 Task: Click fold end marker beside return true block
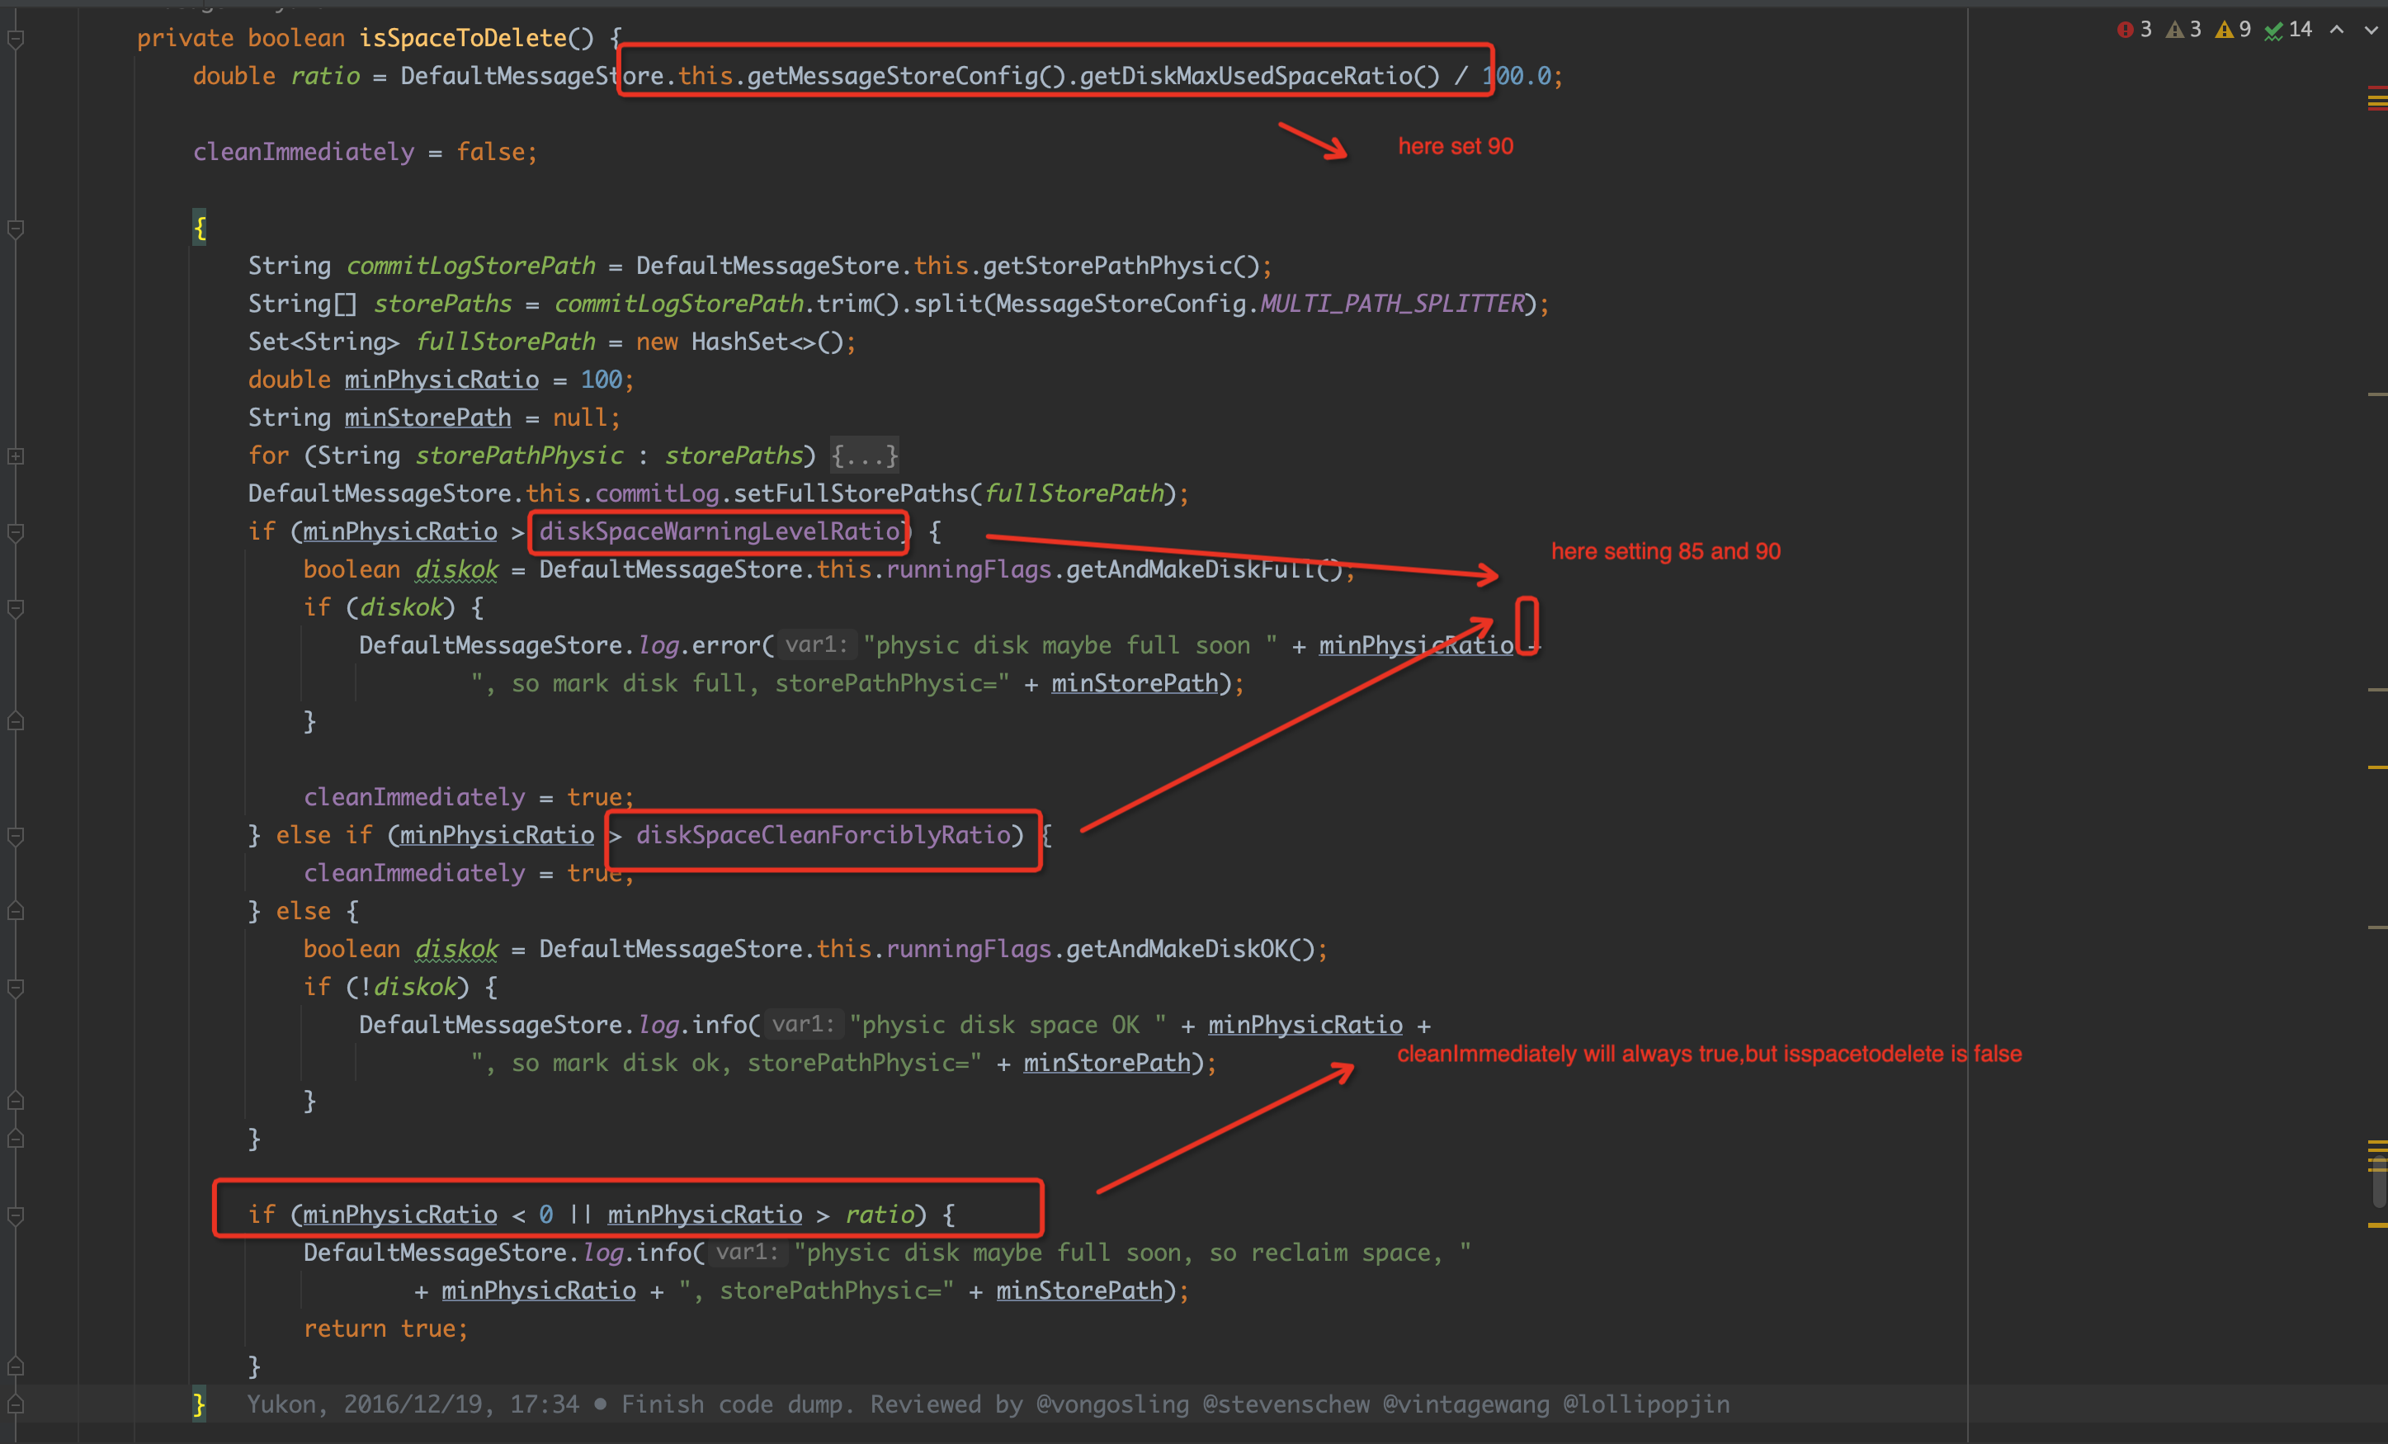pos(16,1366)
